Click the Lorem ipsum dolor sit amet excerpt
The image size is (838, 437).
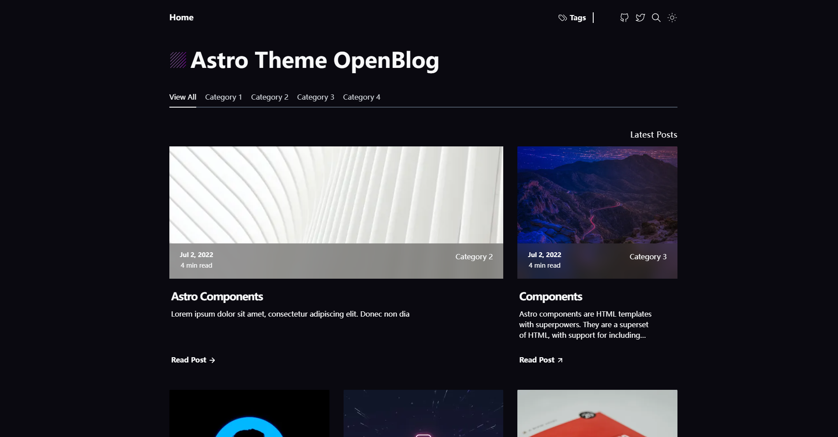point(290,314)
